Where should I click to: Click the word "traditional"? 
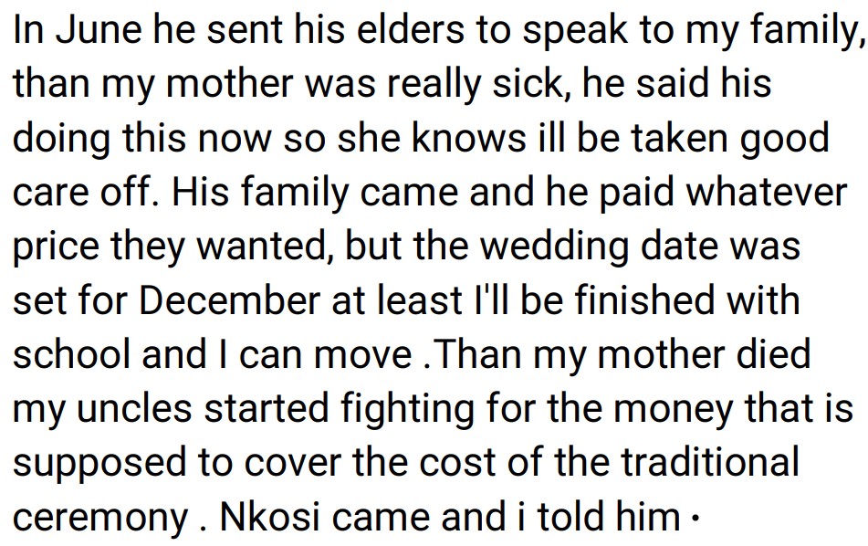point(710,462)
